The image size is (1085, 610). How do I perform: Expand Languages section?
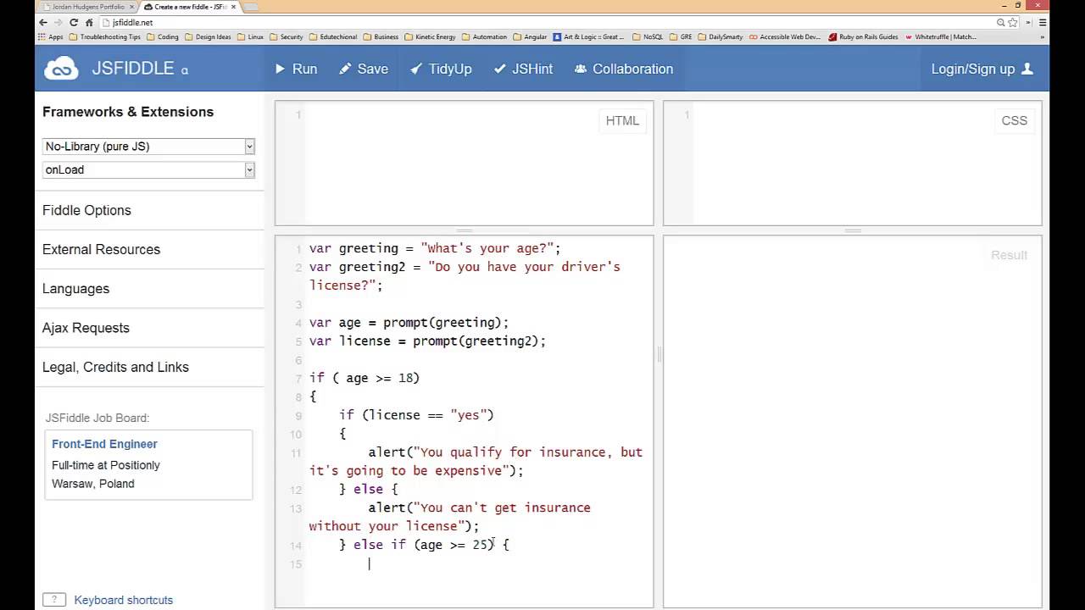point(75,288)
